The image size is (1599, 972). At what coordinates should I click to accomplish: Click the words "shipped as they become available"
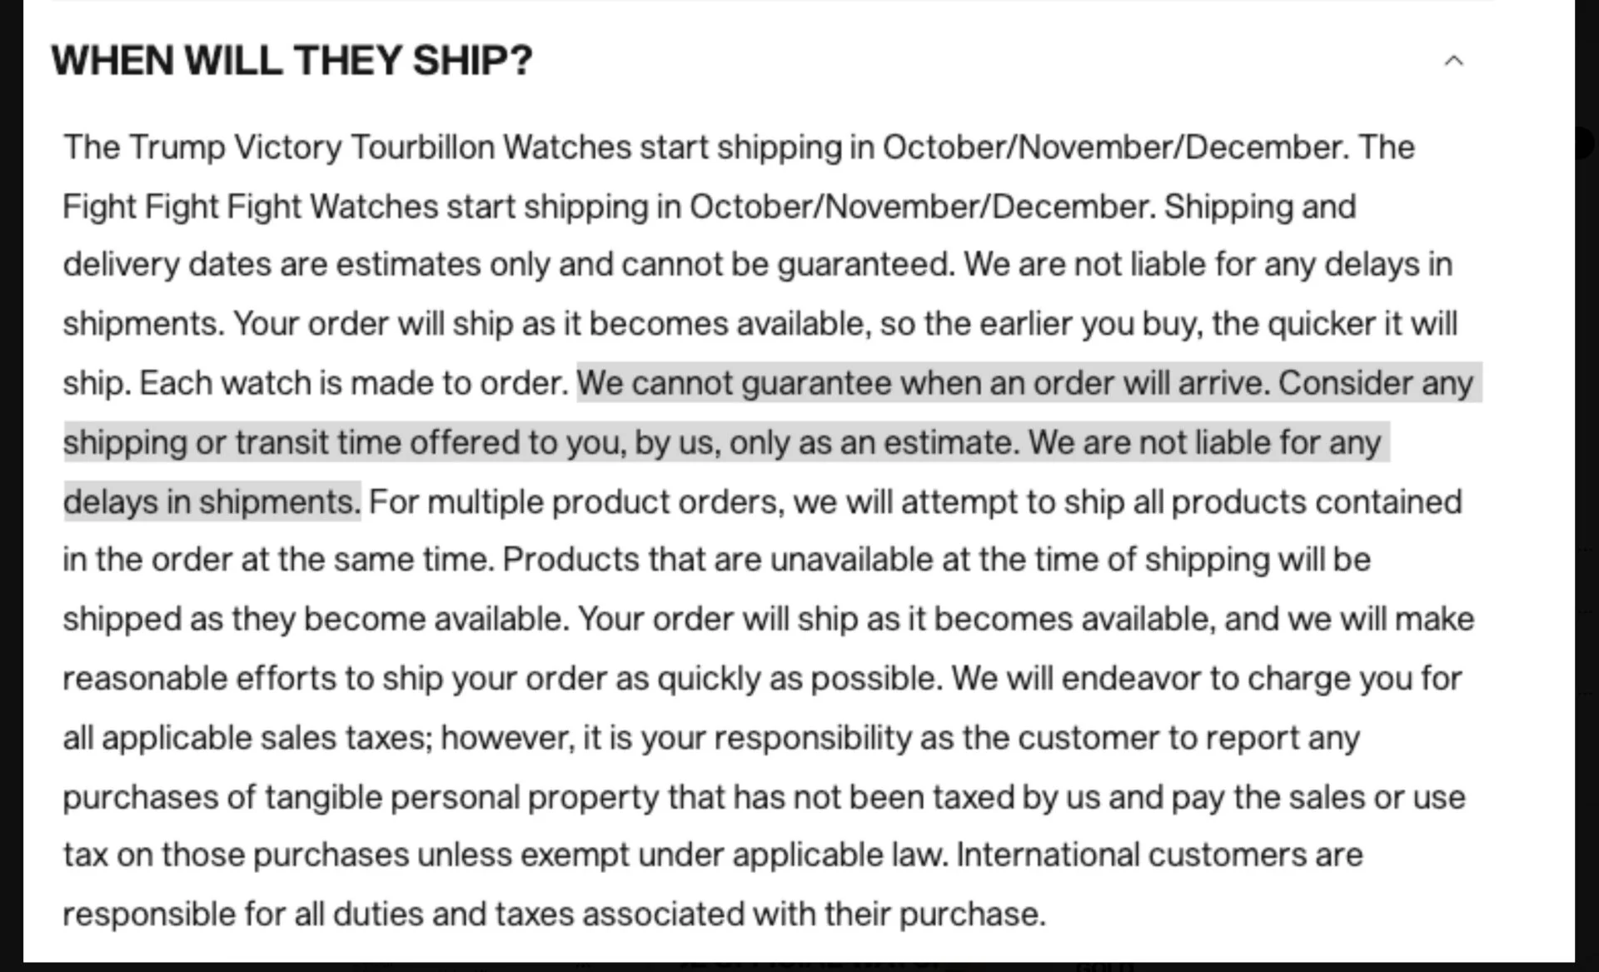(x=316, y=619)
